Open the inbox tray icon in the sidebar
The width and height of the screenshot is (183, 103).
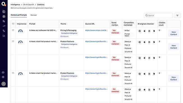pyautogui.click(x=3, y=72)
